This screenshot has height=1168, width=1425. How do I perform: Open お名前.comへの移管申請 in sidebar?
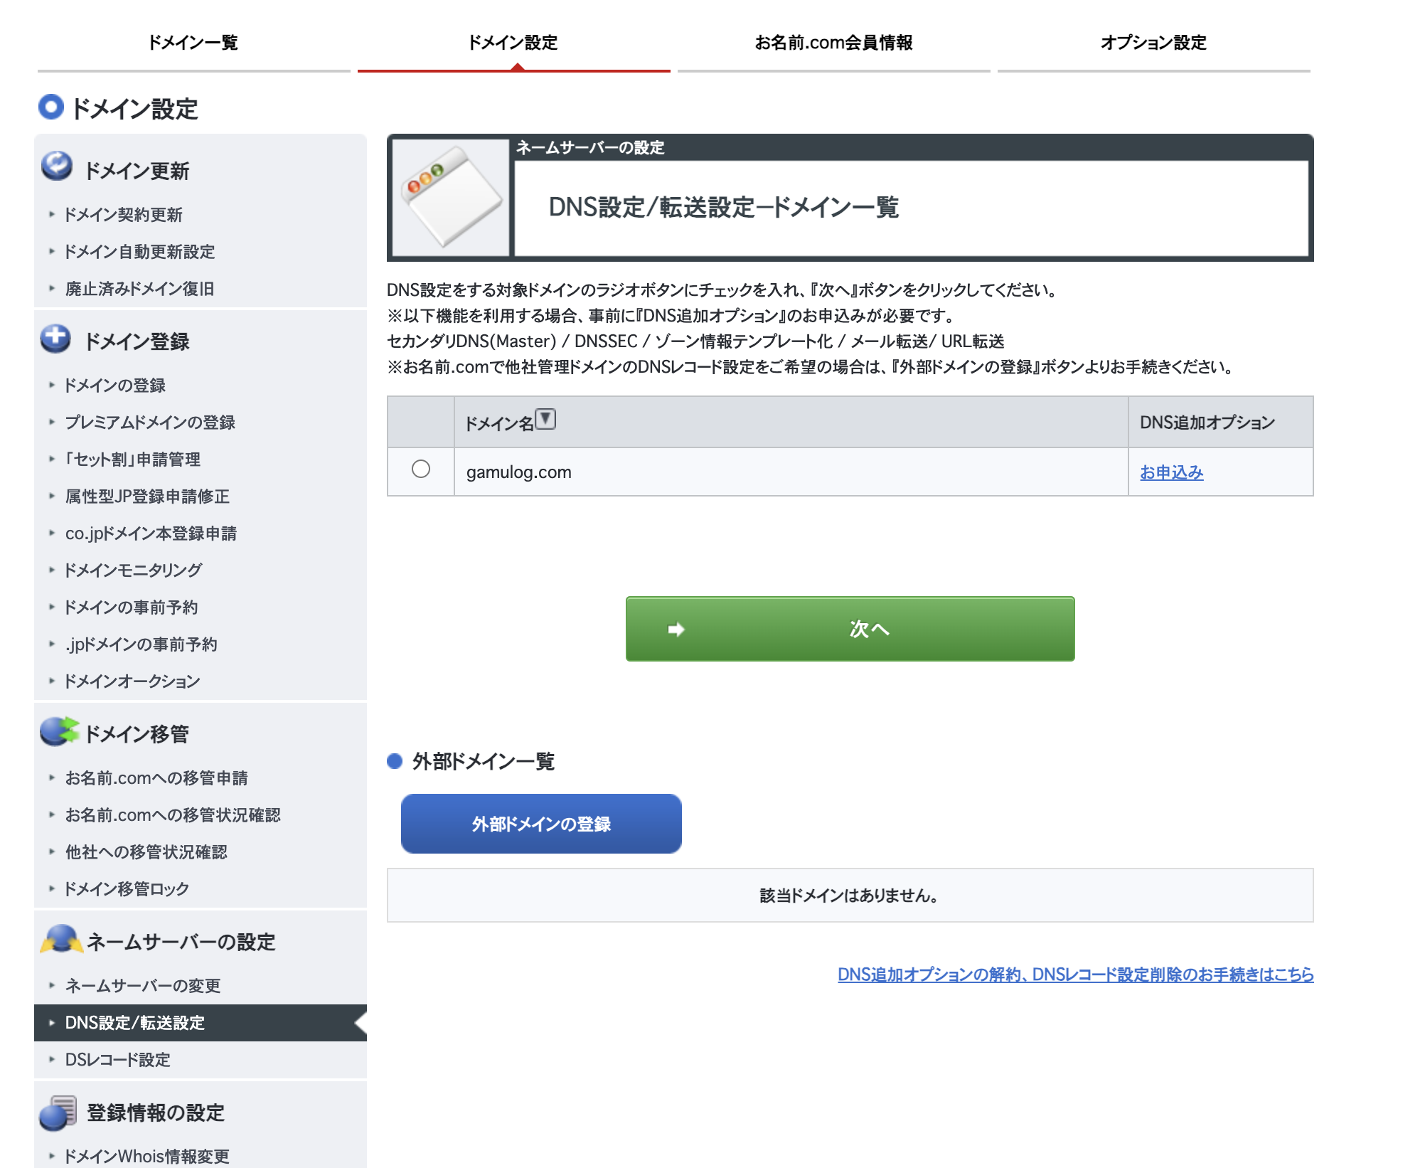tap(156, 778)
